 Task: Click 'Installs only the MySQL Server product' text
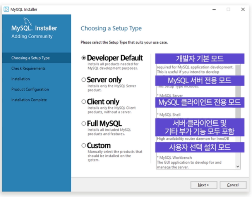[112, 88]
